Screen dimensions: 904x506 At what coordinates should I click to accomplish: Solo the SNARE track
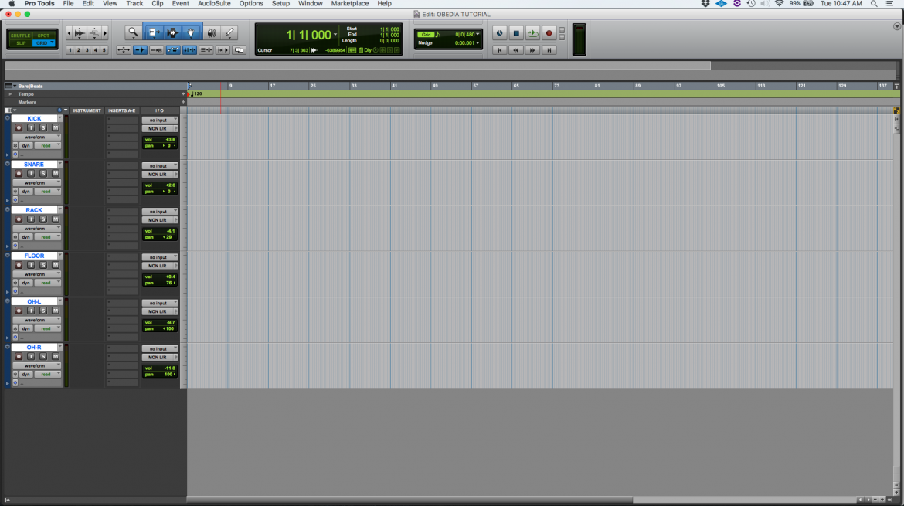click(43, 173)
